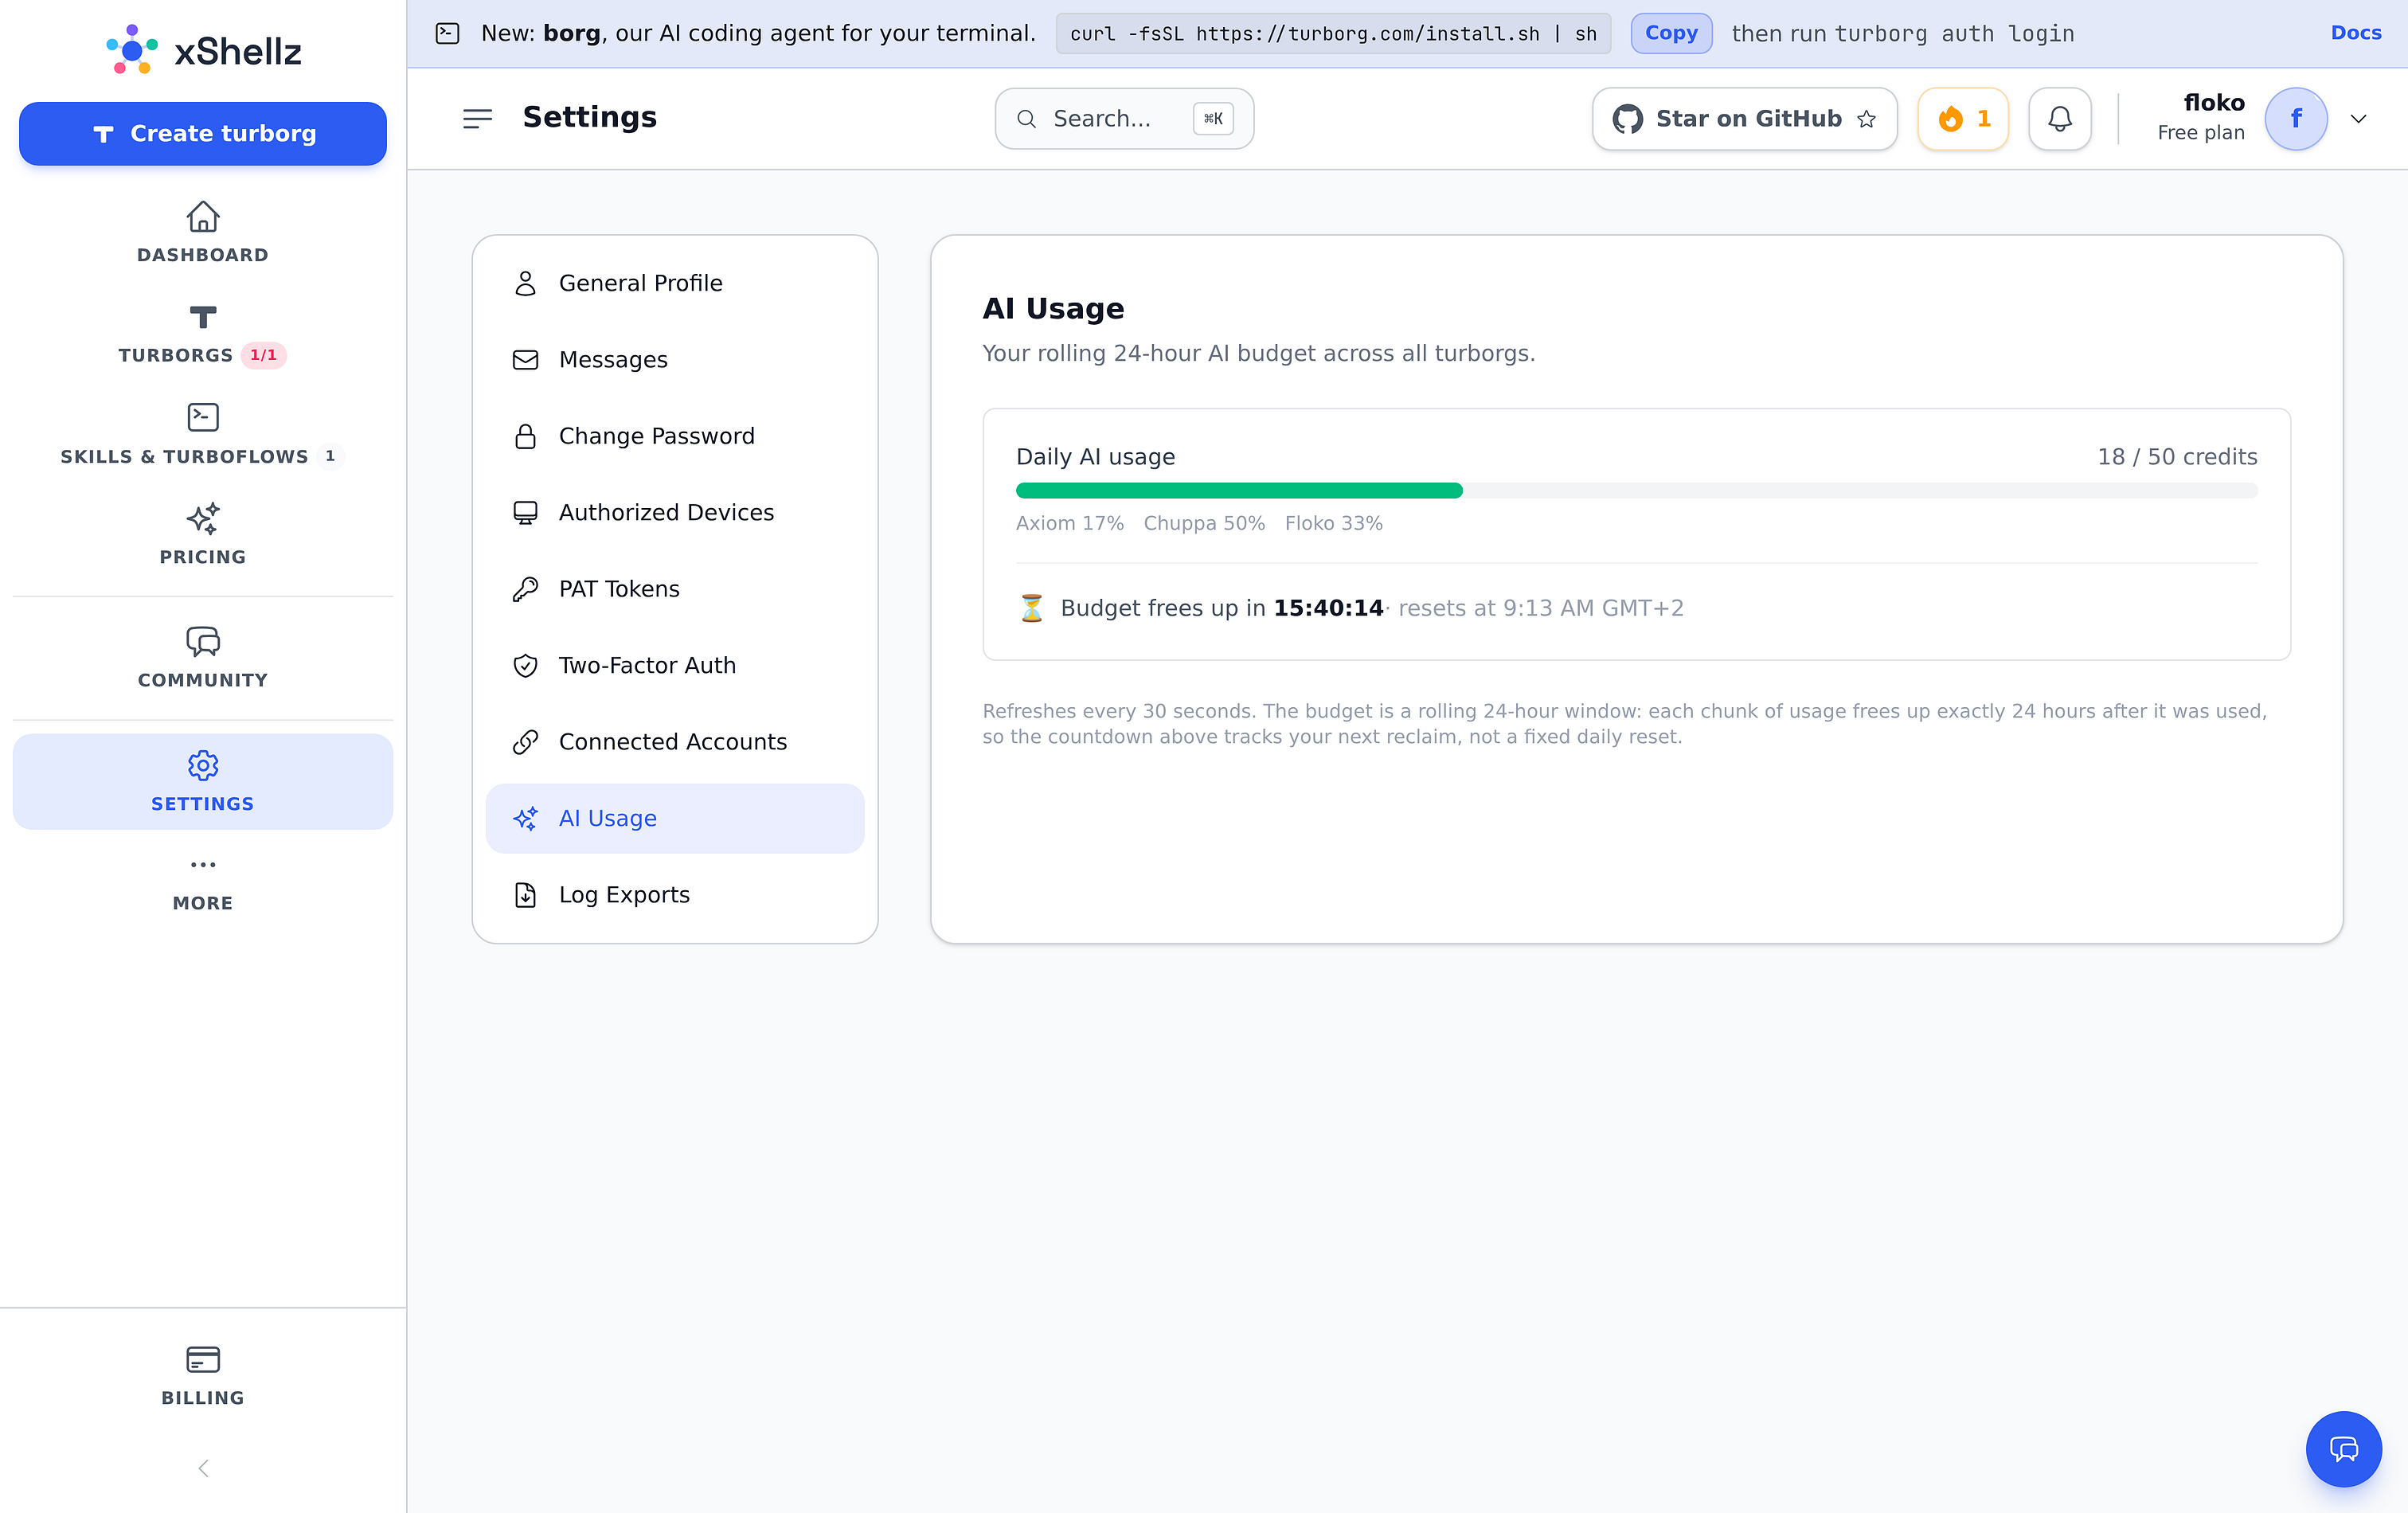This screenshot has width=2408, height=1513.
Task: Select the AI Usage section
Action: [675, 818]
